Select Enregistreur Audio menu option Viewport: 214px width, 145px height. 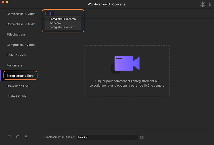(x=61, y=27)
